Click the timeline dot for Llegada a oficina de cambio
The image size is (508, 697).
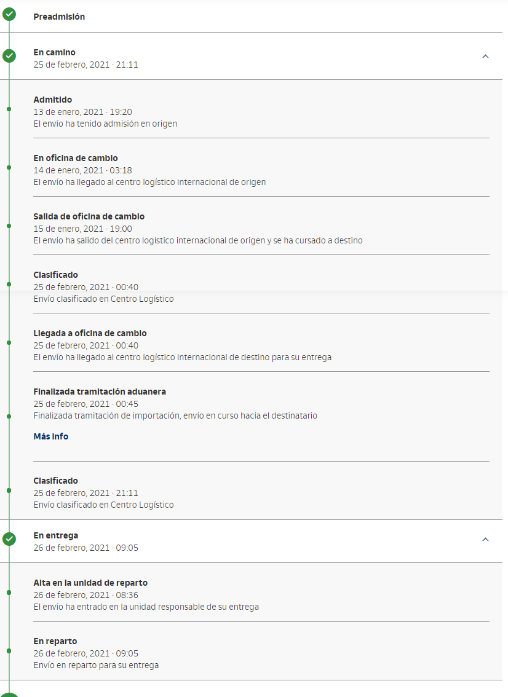[x=9, y=342]
